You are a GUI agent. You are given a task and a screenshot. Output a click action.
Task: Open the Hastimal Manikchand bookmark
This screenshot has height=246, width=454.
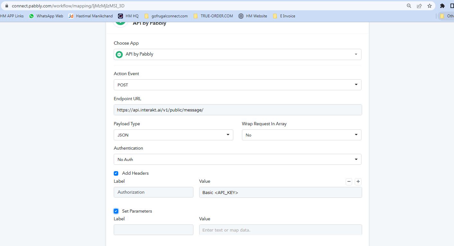click(x=91, y=16)
